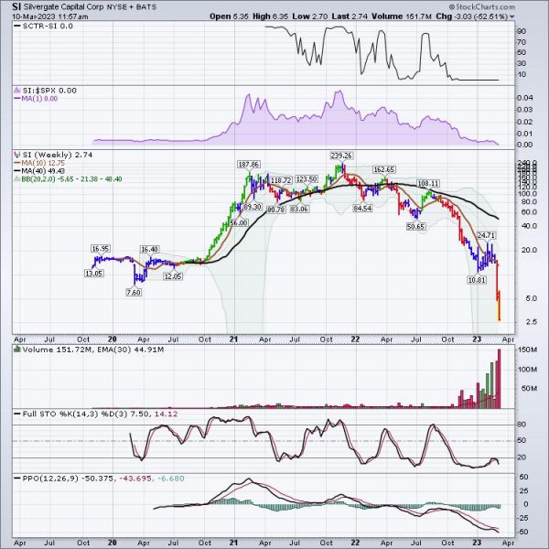The image size is (549, 549).
Task: Click the 50.65 price label
Action: click(x=415, y=227)
